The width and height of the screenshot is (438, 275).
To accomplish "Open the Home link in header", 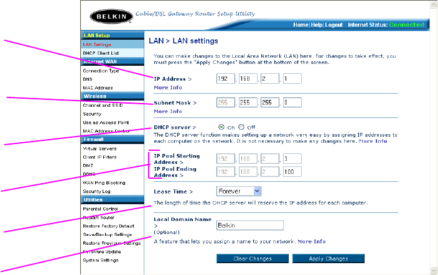I will (x=301, y=25).
